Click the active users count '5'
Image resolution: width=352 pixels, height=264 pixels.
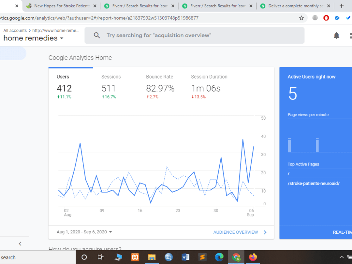(x=293, y=94)
